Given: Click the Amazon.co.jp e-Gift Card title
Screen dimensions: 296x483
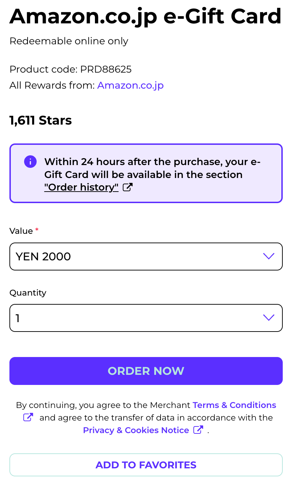Looking at the screenshot, I should pyautogui.click(x=146, y=16).
